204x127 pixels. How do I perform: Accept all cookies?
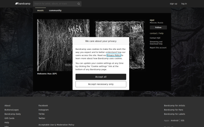tap(101, 77)
